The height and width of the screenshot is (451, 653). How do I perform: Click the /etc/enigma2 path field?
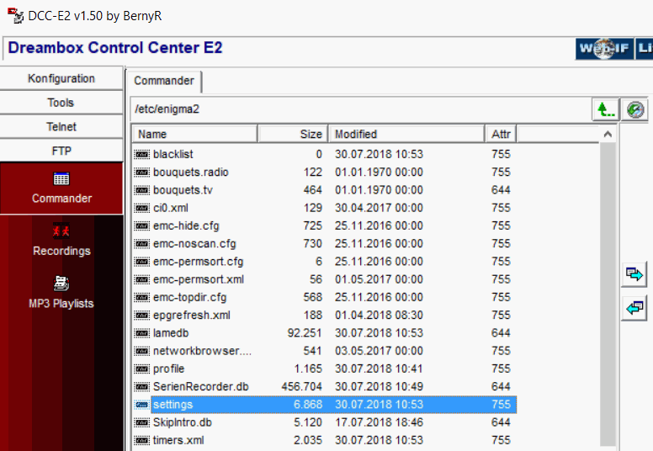pyautogui.click(x=361, y=109)
